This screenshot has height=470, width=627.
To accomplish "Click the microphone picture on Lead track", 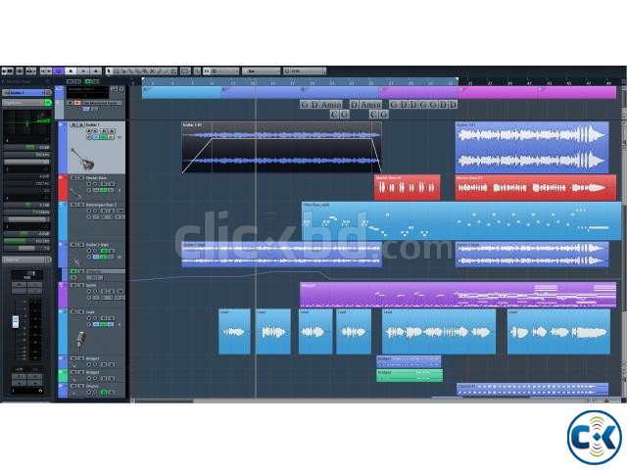I will coord(80,340).
